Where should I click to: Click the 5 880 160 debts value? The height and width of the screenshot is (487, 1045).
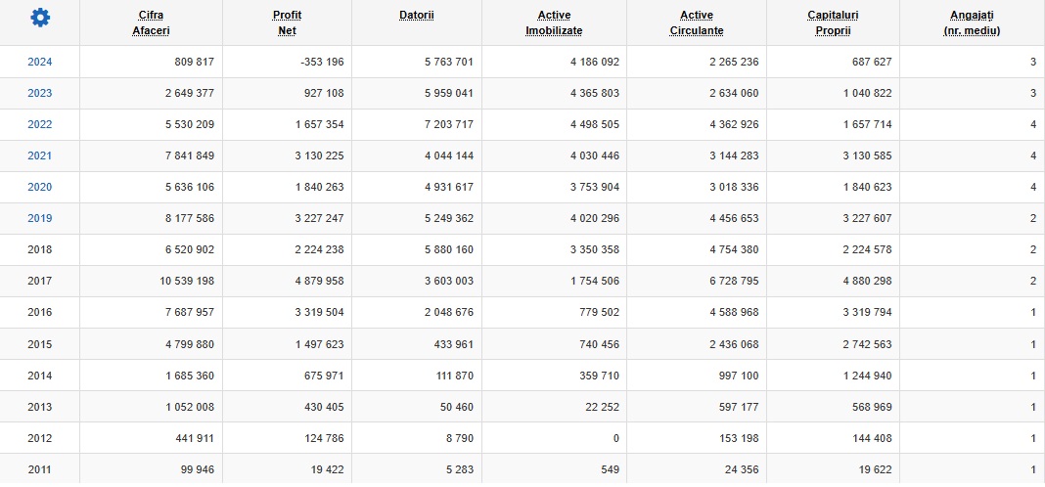coord(448,249)
